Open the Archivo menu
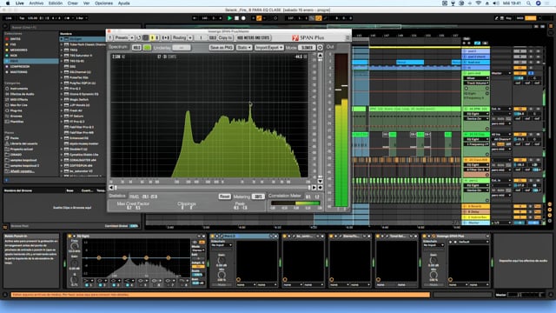Image resolution: width=556 pixels, height=313 pixels. tap(36, 3)
